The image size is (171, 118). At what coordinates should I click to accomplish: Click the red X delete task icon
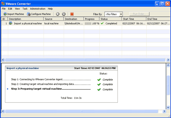pyautogui.click(x=72, y=14)
